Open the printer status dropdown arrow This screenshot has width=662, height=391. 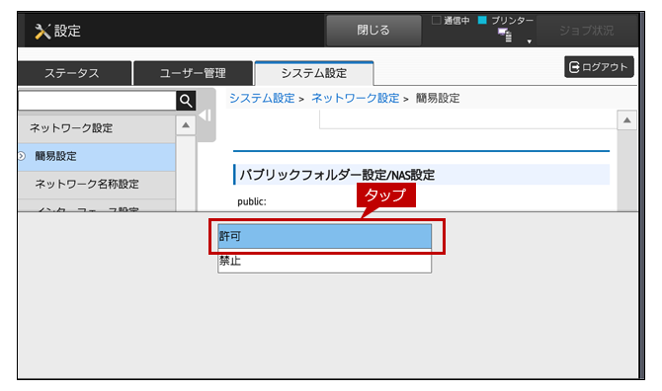pos(529,41)
